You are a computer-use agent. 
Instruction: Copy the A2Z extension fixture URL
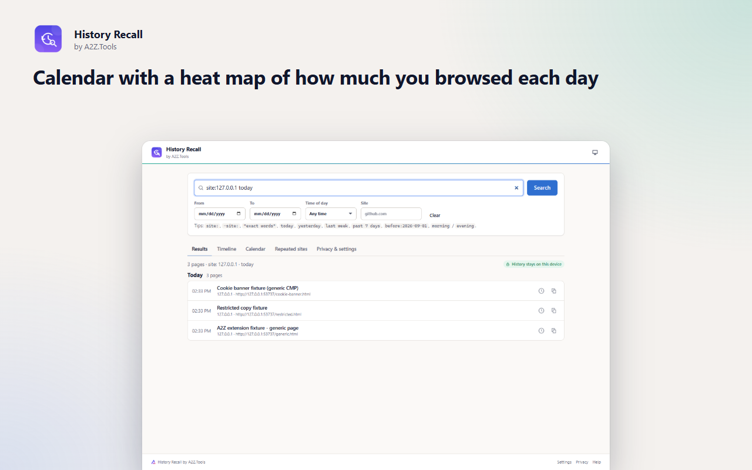pyautogui.click(x=553, y=331)
